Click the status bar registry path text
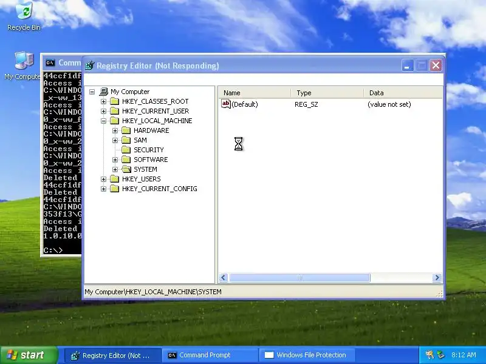Viewport: 486px width, 364px height. [153, 292]
